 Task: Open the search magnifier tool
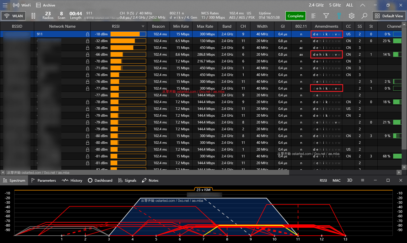pyautogui.click(x=364, y=16)
